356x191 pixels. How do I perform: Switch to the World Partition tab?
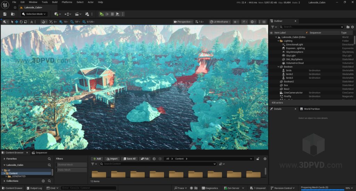point(312,109)
